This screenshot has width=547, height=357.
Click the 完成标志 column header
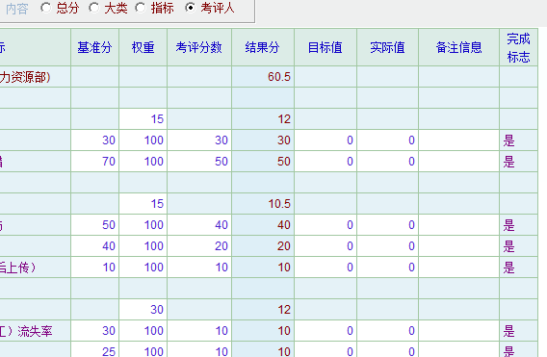tap(518, 47)
